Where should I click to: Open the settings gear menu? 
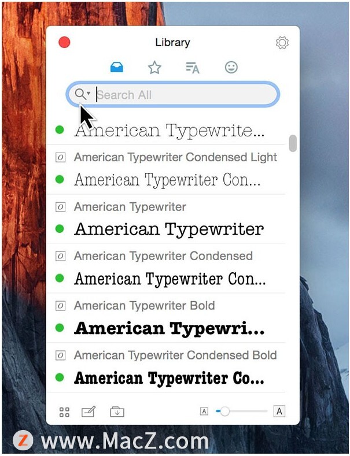[x=282, y=43]
